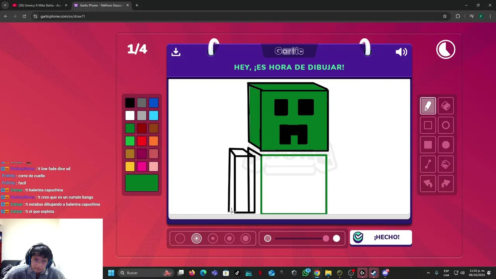Close the Greeicy YouTube tab
496x279 pixels.
[66, 5]
